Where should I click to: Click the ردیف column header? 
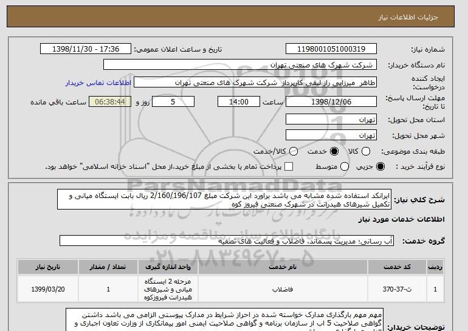click(435, 267)
